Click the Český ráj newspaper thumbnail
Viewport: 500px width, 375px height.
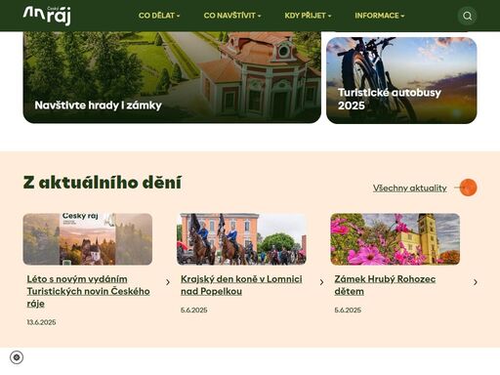pos(88,239)
